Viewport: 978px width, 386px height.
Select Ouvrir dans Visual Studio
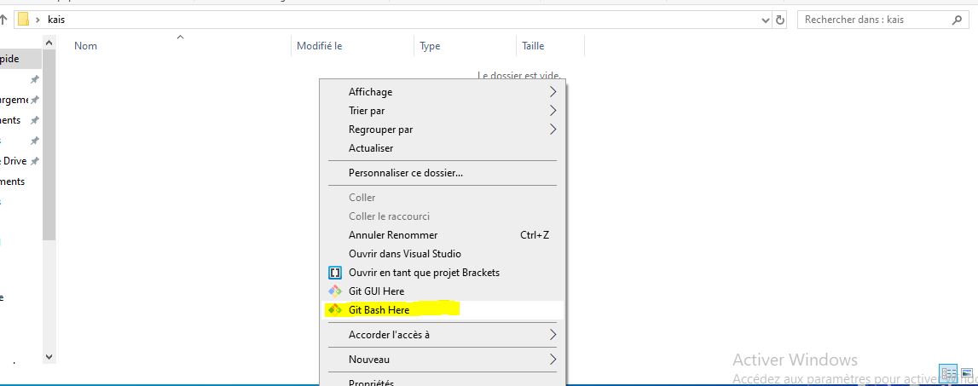coord(404,254)
